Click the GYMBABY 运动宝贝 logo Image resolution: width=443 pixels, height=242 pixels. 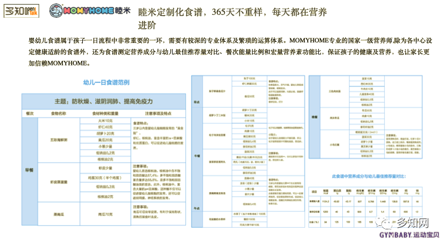[410, 235]
